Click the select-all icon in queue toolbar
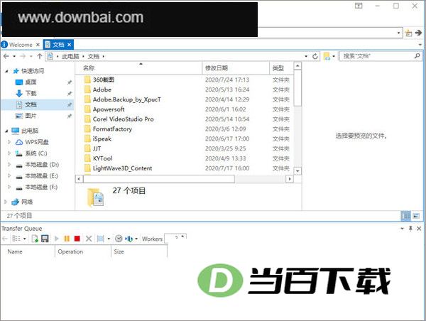The image size is (426, 321). [x=101, y=239]
